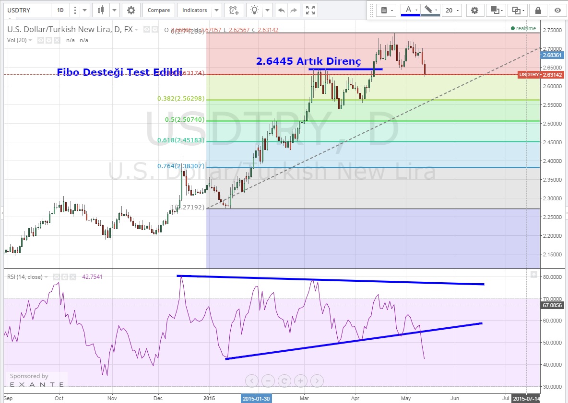This screenshot has width=568, height=403.
Task: Undo the last chart action
Action: (x=281, y=10)
